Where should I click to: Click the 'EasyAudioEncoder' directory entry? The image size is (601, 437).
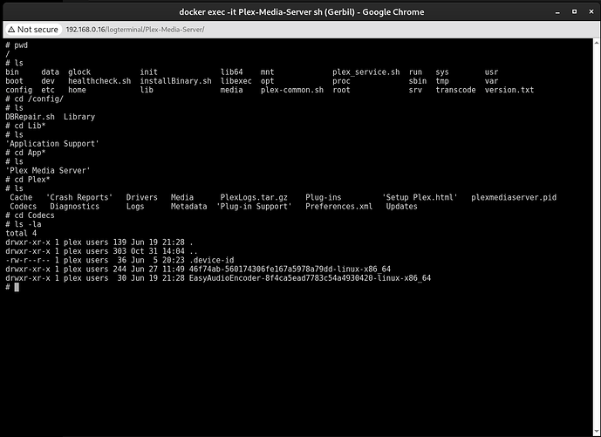[310, 278]
